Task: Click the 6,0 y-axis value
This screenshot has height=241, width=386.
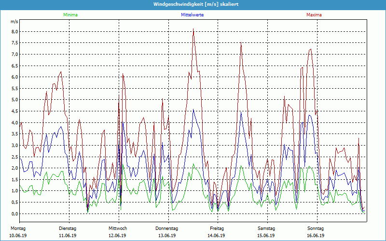Action: click(14, 77)
